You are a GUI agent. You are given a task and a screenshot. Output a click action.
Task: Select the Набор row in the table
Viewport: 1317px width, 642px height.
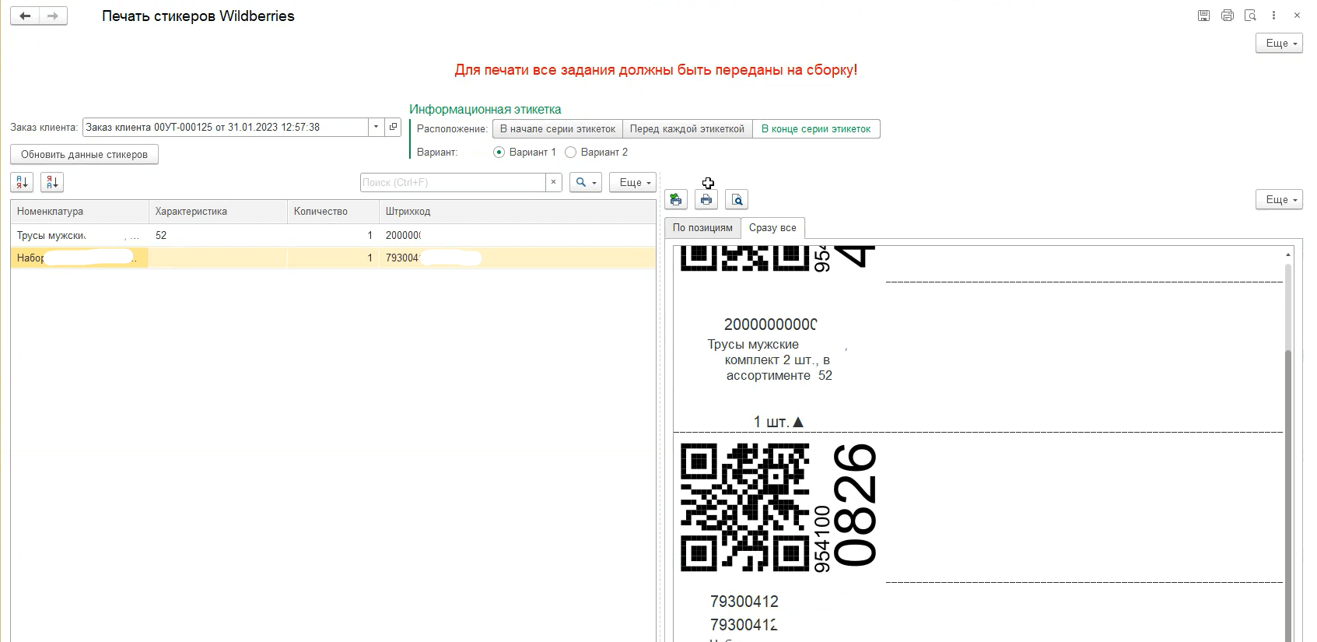333,258
